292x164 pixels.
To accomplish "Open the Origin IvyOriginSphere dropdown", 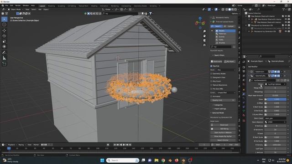I will click(275, 84).
